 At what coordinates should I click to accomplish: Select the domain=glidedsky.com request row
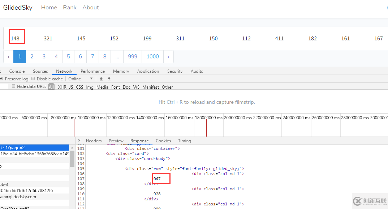tap(34, 197)
